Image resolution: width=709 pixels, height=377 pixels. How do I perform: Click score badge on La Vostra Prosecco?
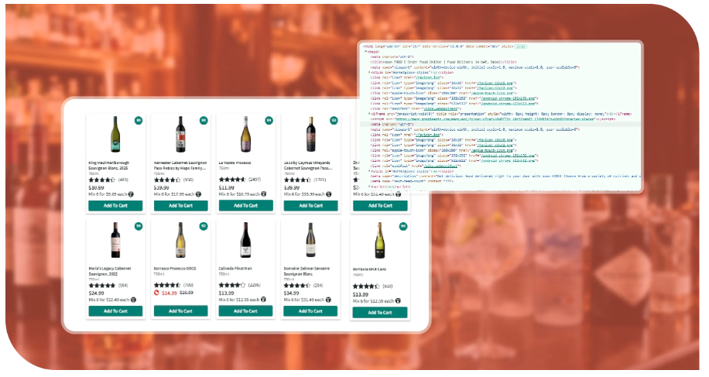[269, 120]
